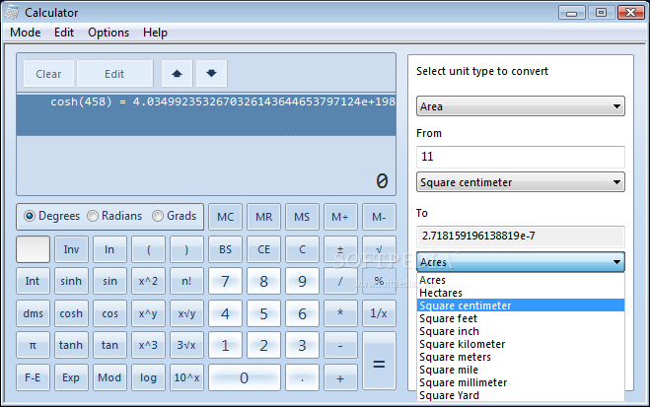Image resolution: width=650 pixels, height=407 pixels.
Task: Click the Clear history button
Action: (48, 74)
